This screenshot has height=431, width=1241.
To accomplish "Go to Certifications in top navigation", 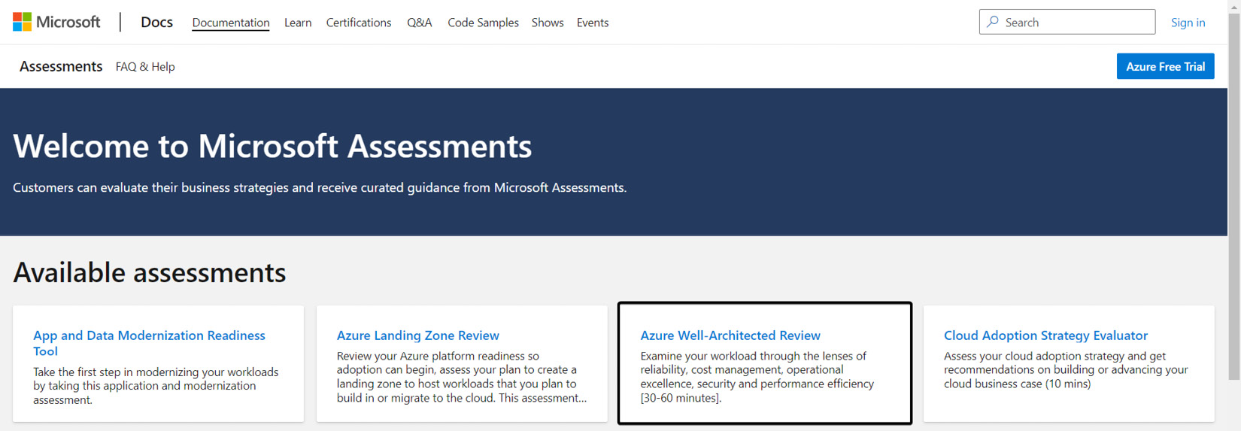I will click(359, 23).
